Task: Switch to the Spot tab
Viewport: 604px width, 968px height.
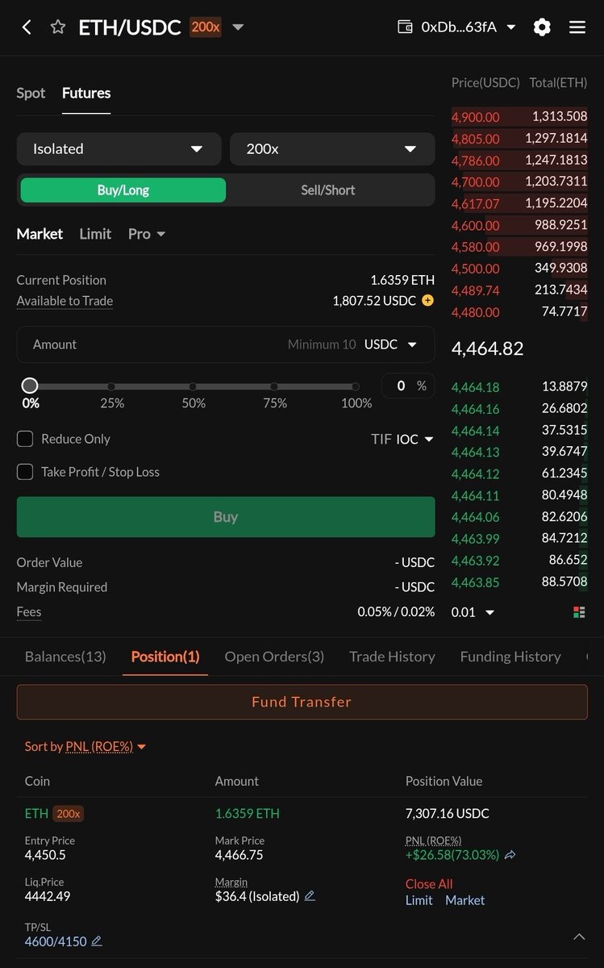Action: (31, 94)
